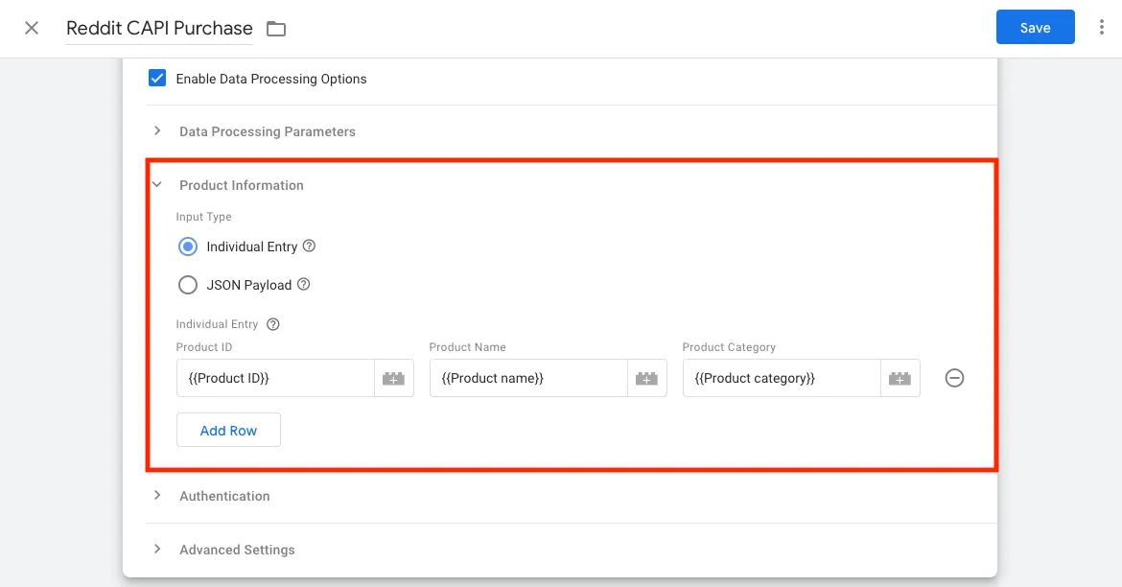Select Individual Entry input type
This screenshot has height=587, width=1122.
(187, 247)
